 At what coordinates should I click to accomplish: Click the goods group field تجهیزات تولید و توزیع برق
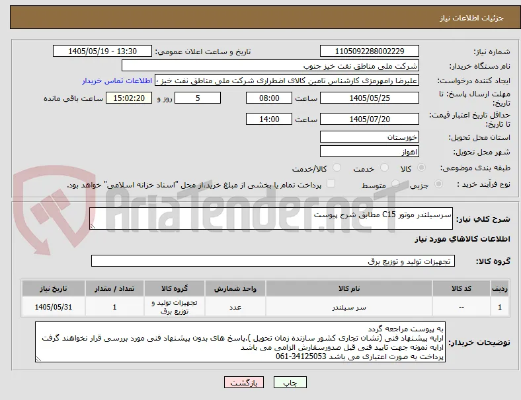(273, 261)
